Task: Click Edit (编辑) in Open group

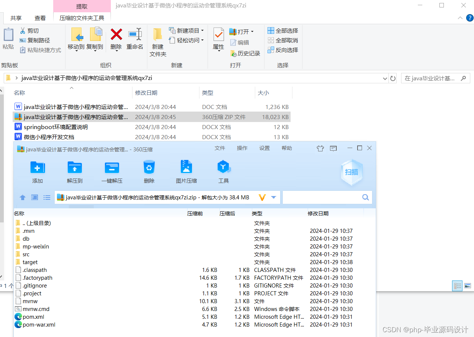Action: point(240,42)
